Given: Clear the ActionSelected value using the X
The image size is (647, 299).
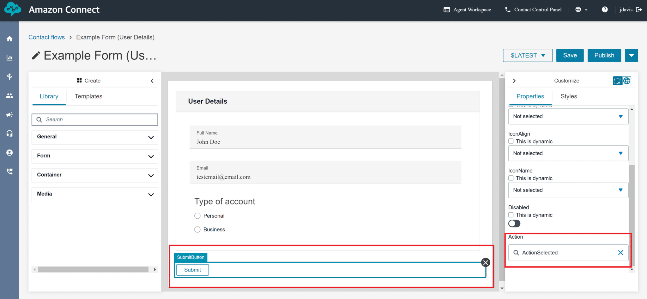Looking at the screenshot, I should 620,253.
